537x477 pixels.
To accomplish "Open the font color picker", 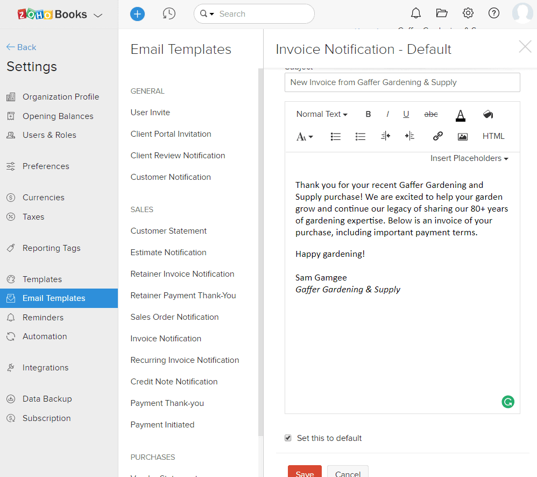I will [x=461, y=115].
